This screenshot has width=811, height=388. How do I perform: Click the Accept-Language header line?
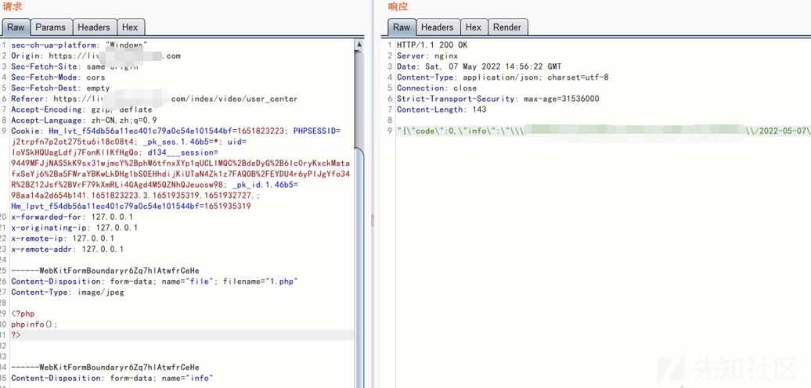tap(84, 120)
